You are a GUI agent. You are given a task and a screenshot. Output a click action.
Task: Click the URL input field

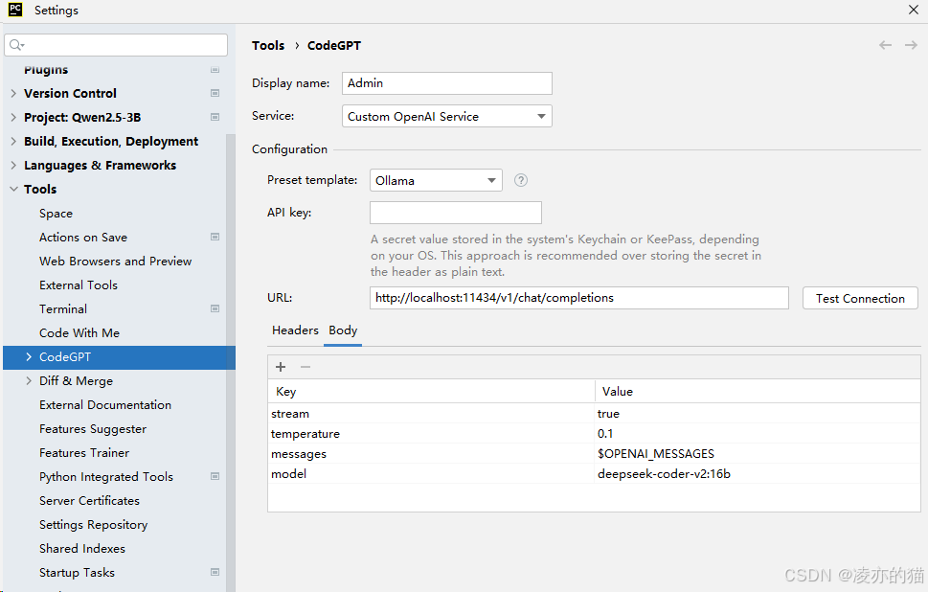click(578, 298)
